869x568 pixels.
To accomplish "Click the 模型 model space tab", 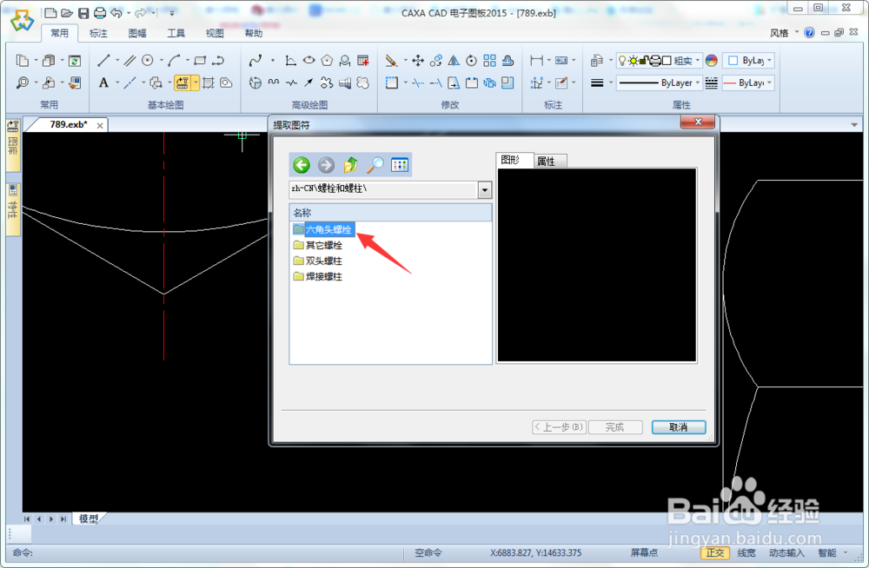I will [89, 518].
